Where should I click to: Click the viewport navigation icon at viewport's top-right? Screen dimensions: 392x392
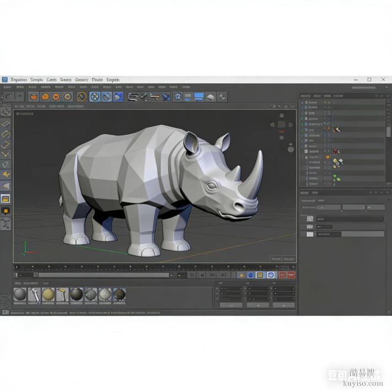[x=282, y=125]
